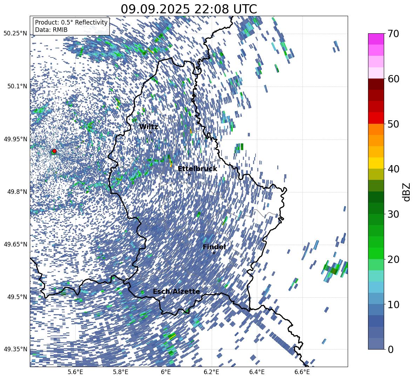Click the cross marker below Wiltz
Viewport: 415px width, 379px height.
(x=150, y=133)
